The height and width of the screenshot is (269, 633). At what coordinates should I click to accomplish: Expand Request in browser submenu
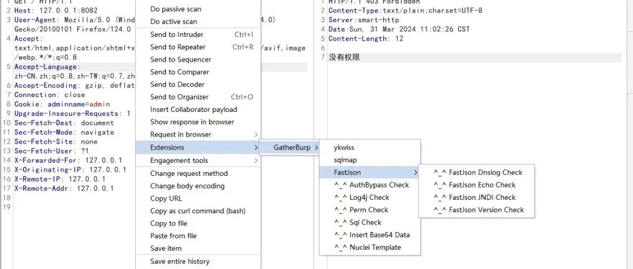point(198,135)
